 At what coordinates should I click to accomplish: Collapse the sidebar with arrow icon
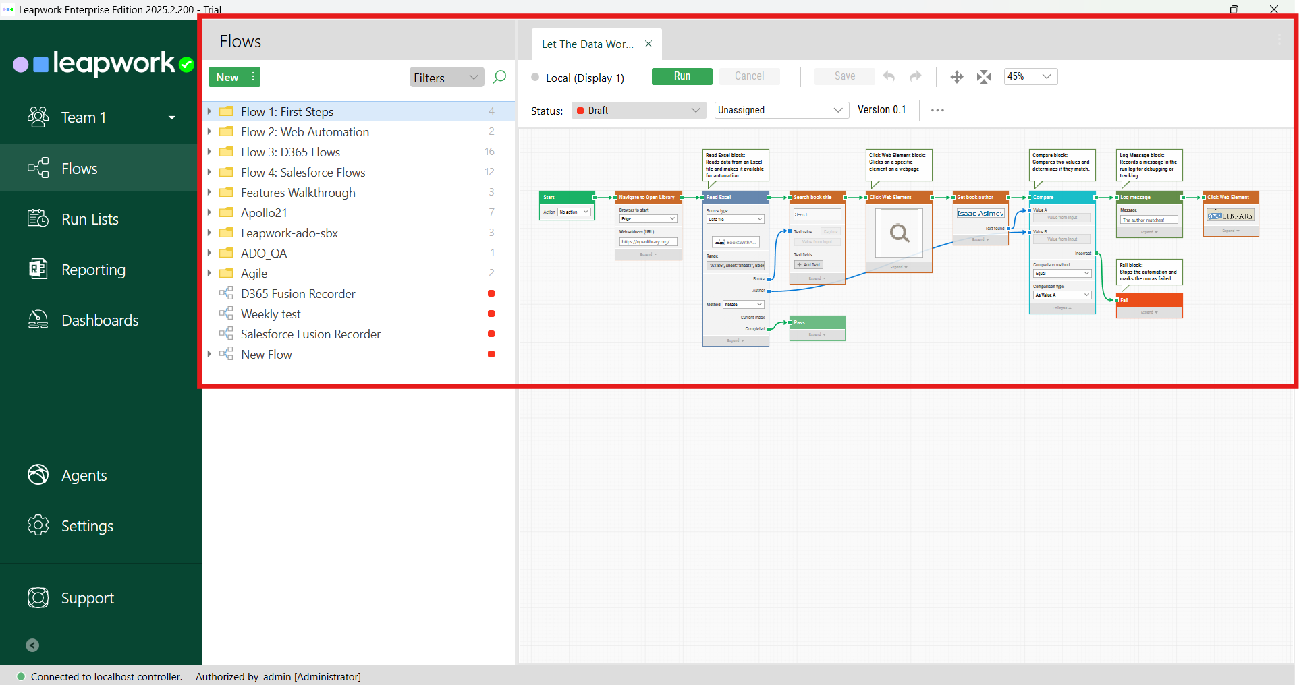(32, 645)
